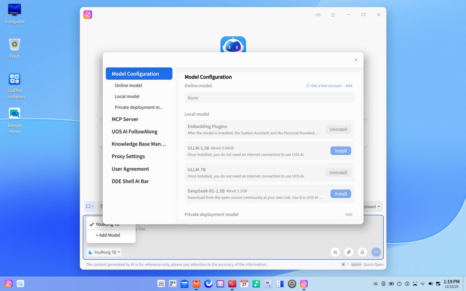Click the voice waveform icon in title bar
Image resolution: width=466 pixels, height=291 pixels.
[x=318, y=15]
